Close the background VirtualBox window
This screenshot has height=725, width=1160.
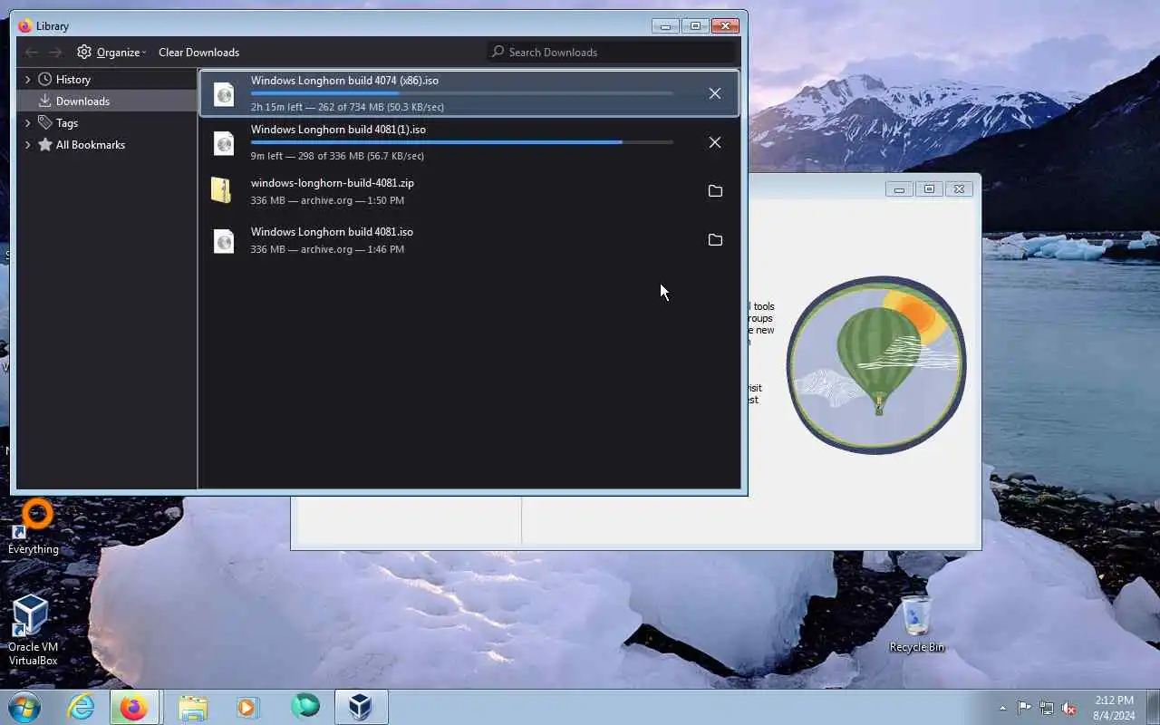click(959, 188)
